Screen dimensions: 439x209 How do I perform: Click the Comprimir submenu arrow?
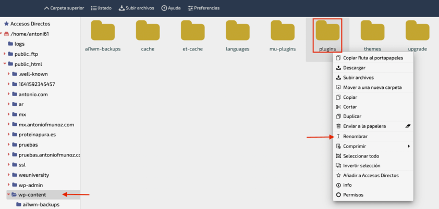click(x=409, y=146)
